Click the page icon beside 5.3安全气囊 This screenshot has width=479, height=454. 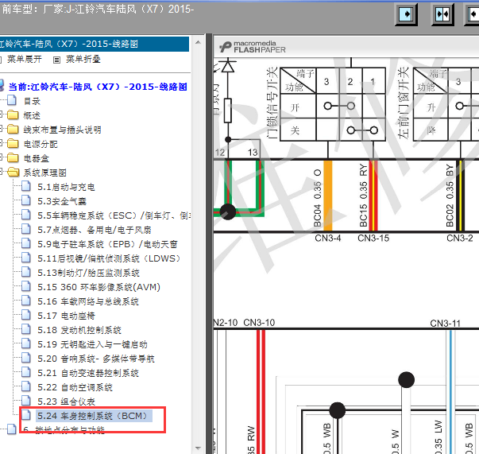click(x=26, y=200)
